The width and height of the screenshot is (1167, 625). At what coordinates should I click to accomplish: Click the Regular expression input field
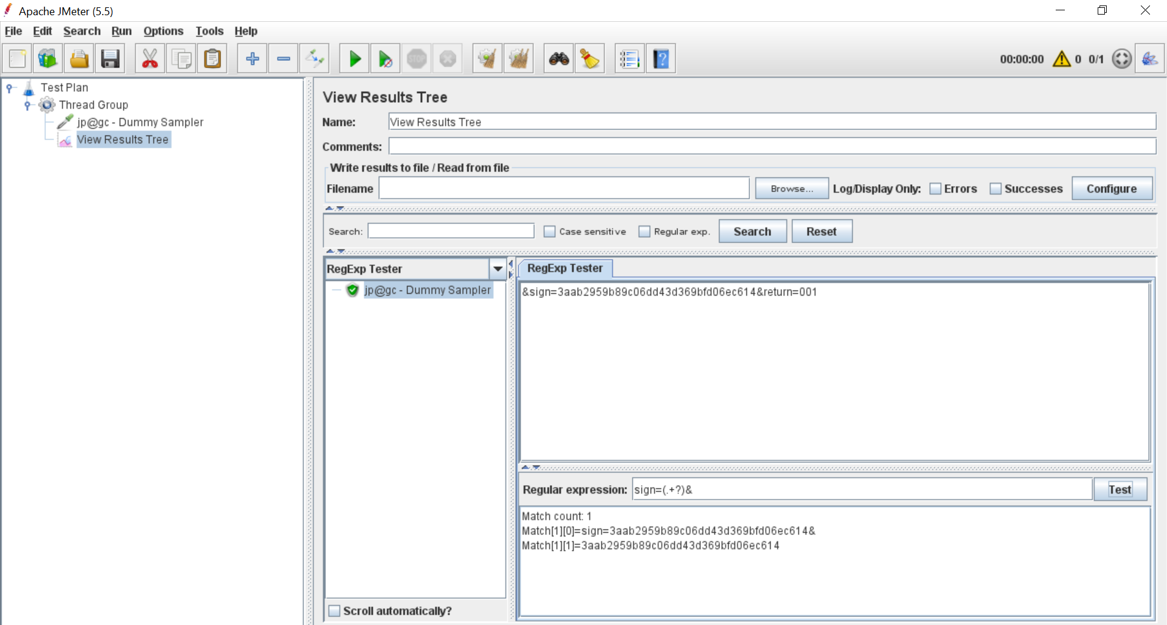click(x=862, y=489)
